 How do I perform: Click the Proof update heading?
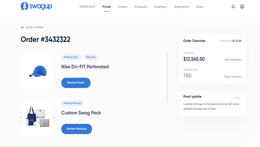(x=192, y=96)
